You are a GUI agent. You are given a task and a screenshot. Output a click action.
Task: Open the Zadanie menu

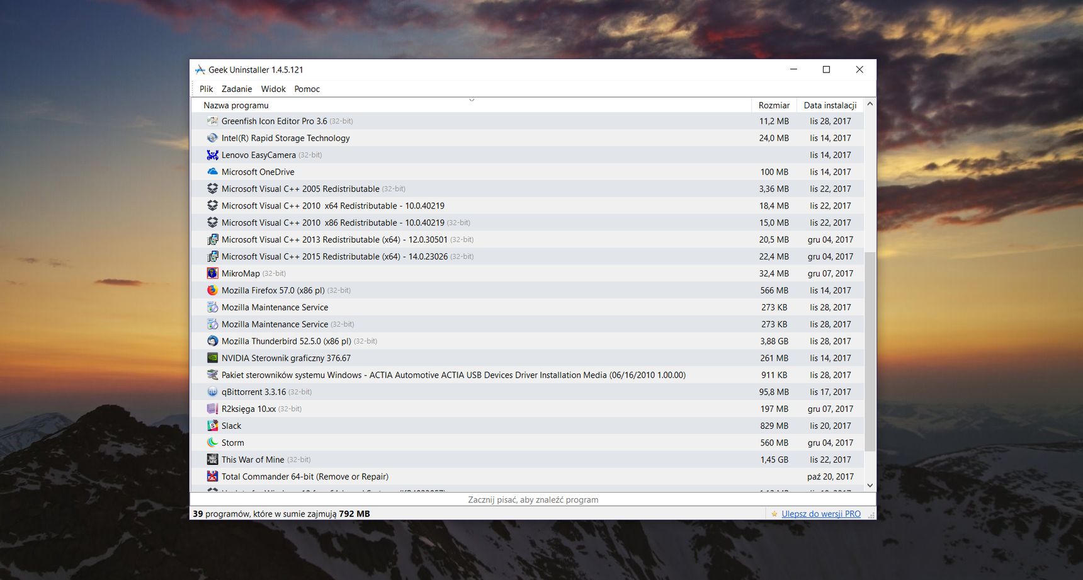pos(237,89)
